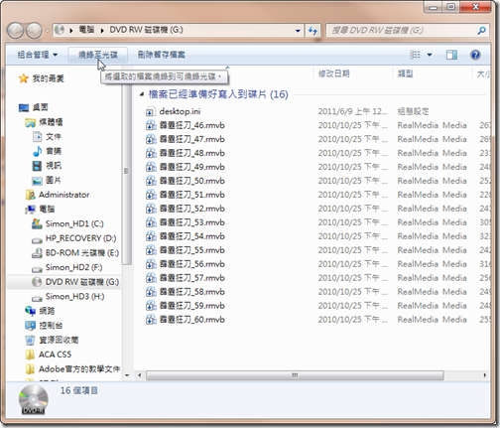The image size is (500, 428).
Task: Click the horizontal scrollbar right arrow
Action: [x=485, y=375]
